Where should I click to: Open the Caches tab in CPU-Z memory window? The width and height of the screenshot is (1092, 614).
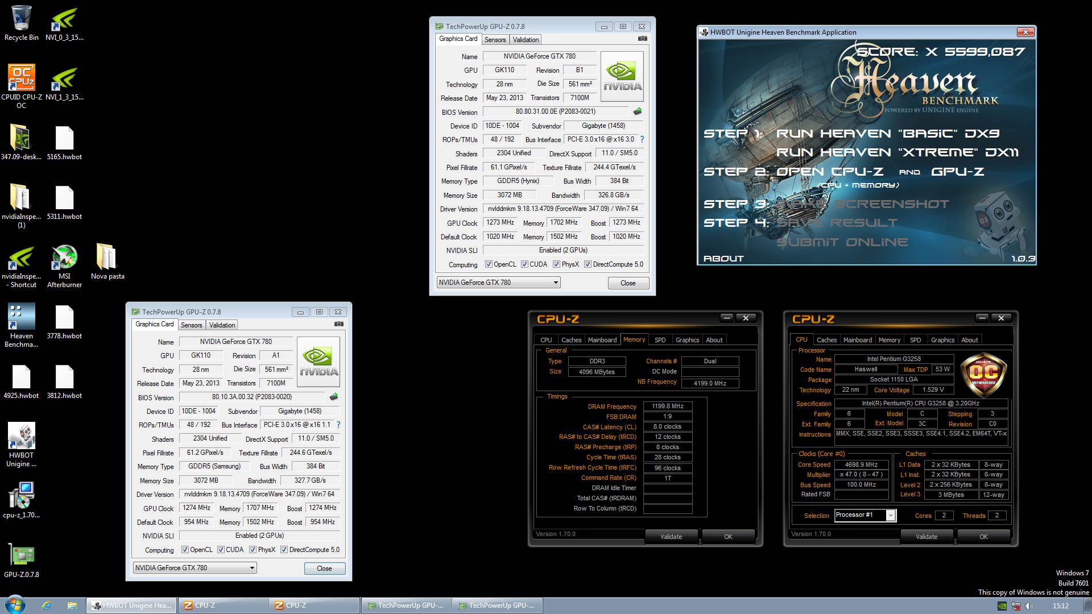coord(571,340)
